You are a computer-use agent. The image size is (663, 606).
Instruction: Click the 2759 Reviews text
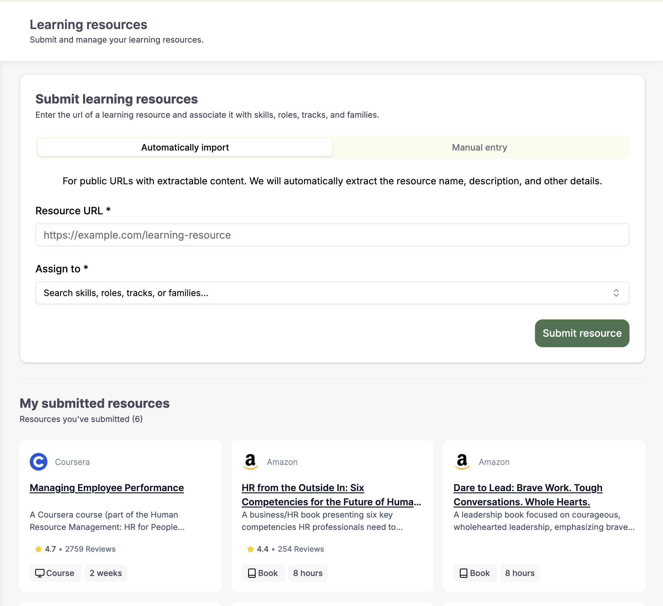(x=90, y=549)
